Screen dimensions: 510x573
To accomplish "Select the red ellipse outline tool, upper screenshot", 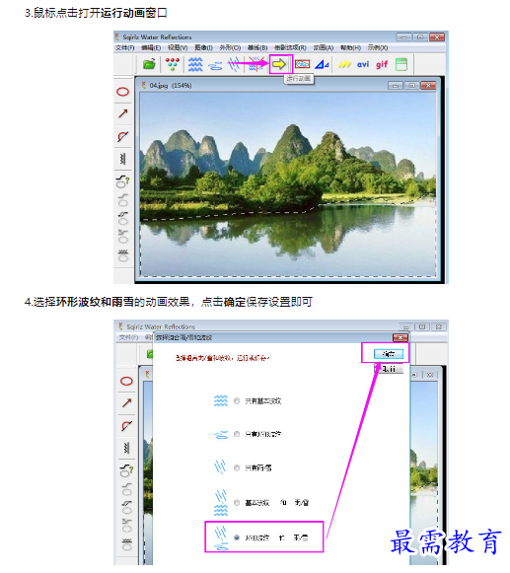I will pyautogui.click(x=123, y=92).
